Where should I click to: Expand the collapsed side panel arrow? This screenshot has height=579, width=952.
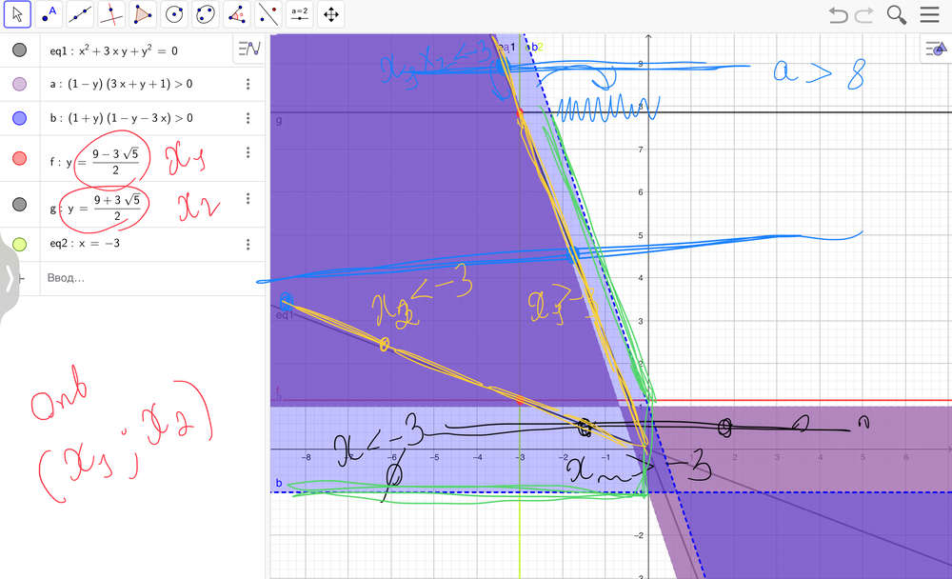click(9, 278)
